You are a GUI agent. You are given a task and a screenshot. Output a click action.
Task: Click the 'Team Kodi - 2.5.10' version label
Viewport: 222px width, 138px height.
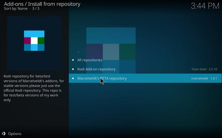(x=204, y=69)
